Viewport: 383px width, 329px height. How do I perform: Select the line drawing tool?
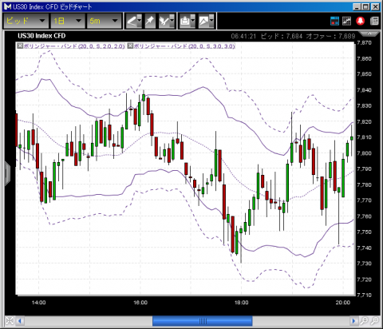[134, 21]
